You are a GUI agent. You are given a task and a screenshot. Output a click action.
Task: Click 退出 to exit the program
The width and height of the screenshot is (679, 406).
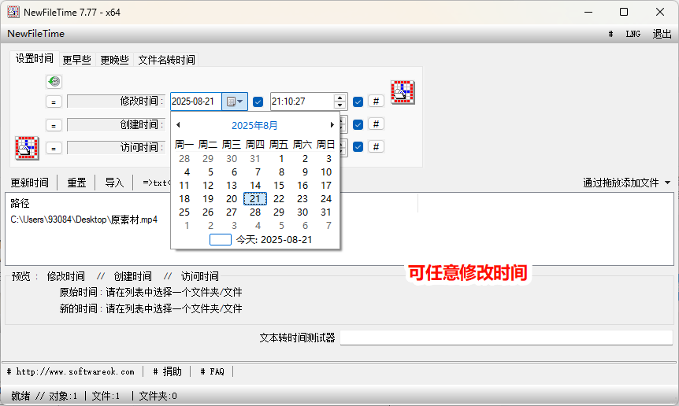pyautogui.click(x=662, y=34)
